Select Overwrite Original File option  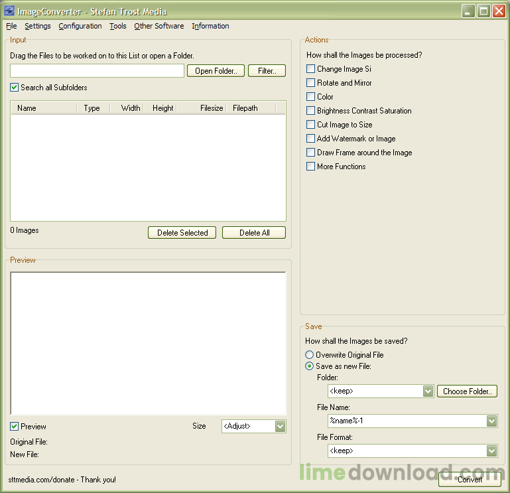tap(310, 355)
